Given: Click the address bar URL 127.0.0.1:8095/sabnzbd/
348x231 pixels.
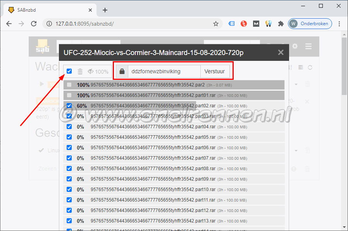Looking at the screenshot, I should pos(84,24).
